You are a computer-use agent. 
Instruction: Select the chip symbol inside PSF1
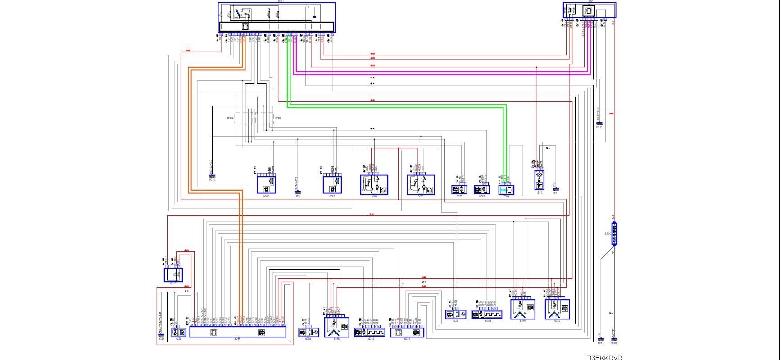tap(589, 10)
